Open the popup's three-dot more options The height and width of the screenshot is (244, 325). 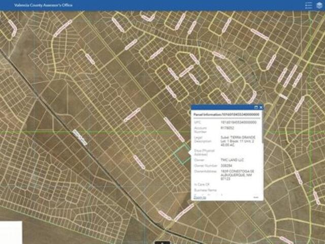256,197
